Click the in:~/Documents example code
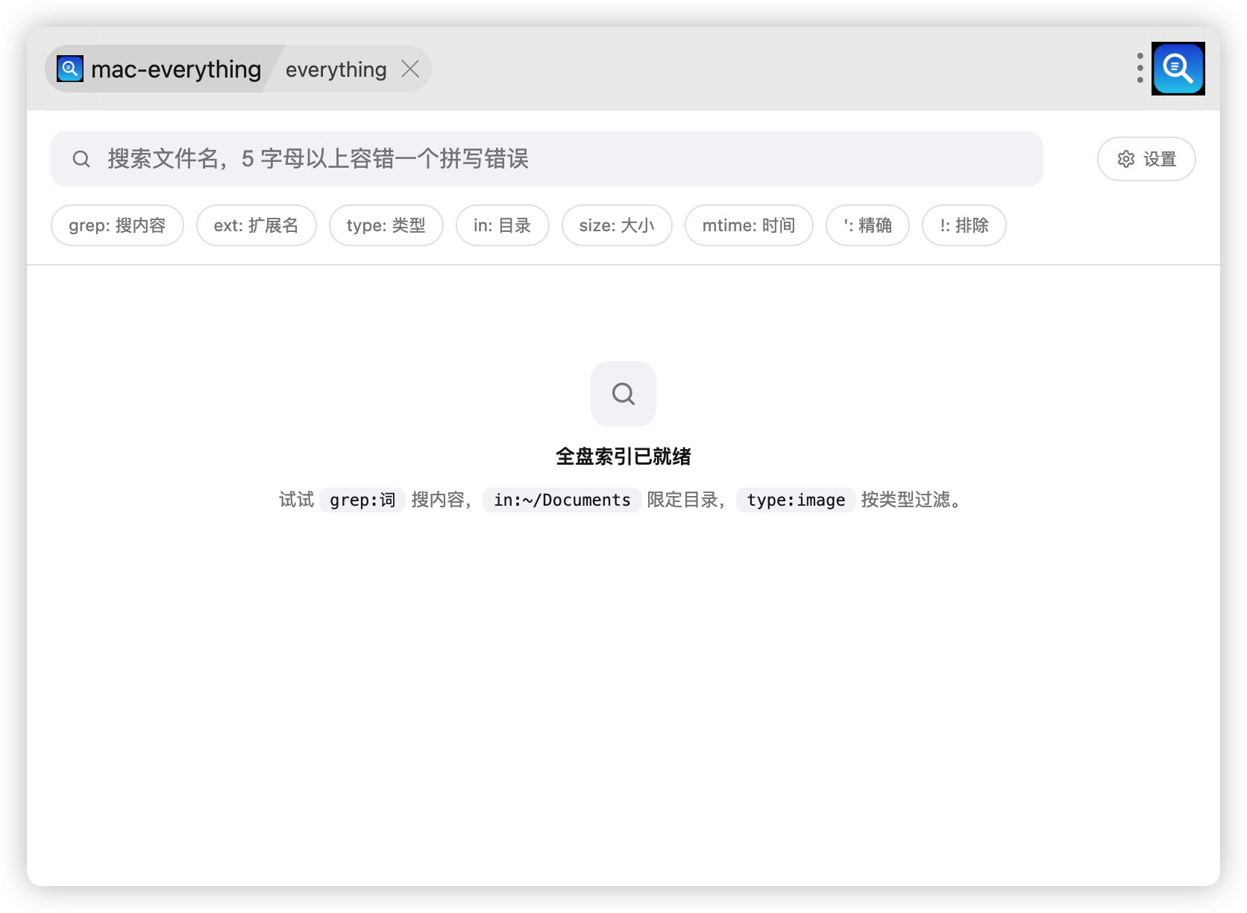 pos(562,500)
